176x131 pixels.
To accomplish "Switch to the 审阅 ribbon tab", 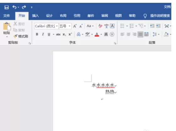I will tap(104, 16).
